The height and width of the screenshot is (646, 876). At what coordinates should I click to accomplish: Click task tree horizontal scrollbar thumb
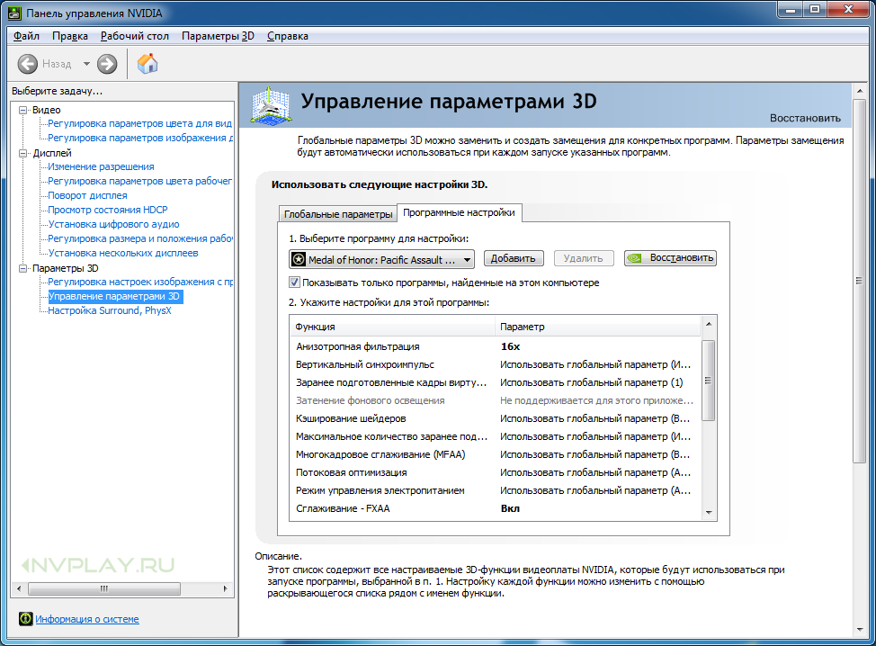[104, 588]
